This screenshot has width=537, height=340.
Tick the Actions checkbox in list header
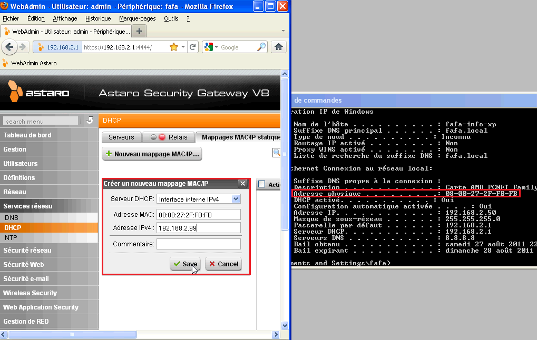262,184
